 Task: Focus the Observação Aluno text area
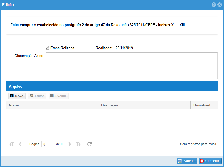tap(132, 66)
